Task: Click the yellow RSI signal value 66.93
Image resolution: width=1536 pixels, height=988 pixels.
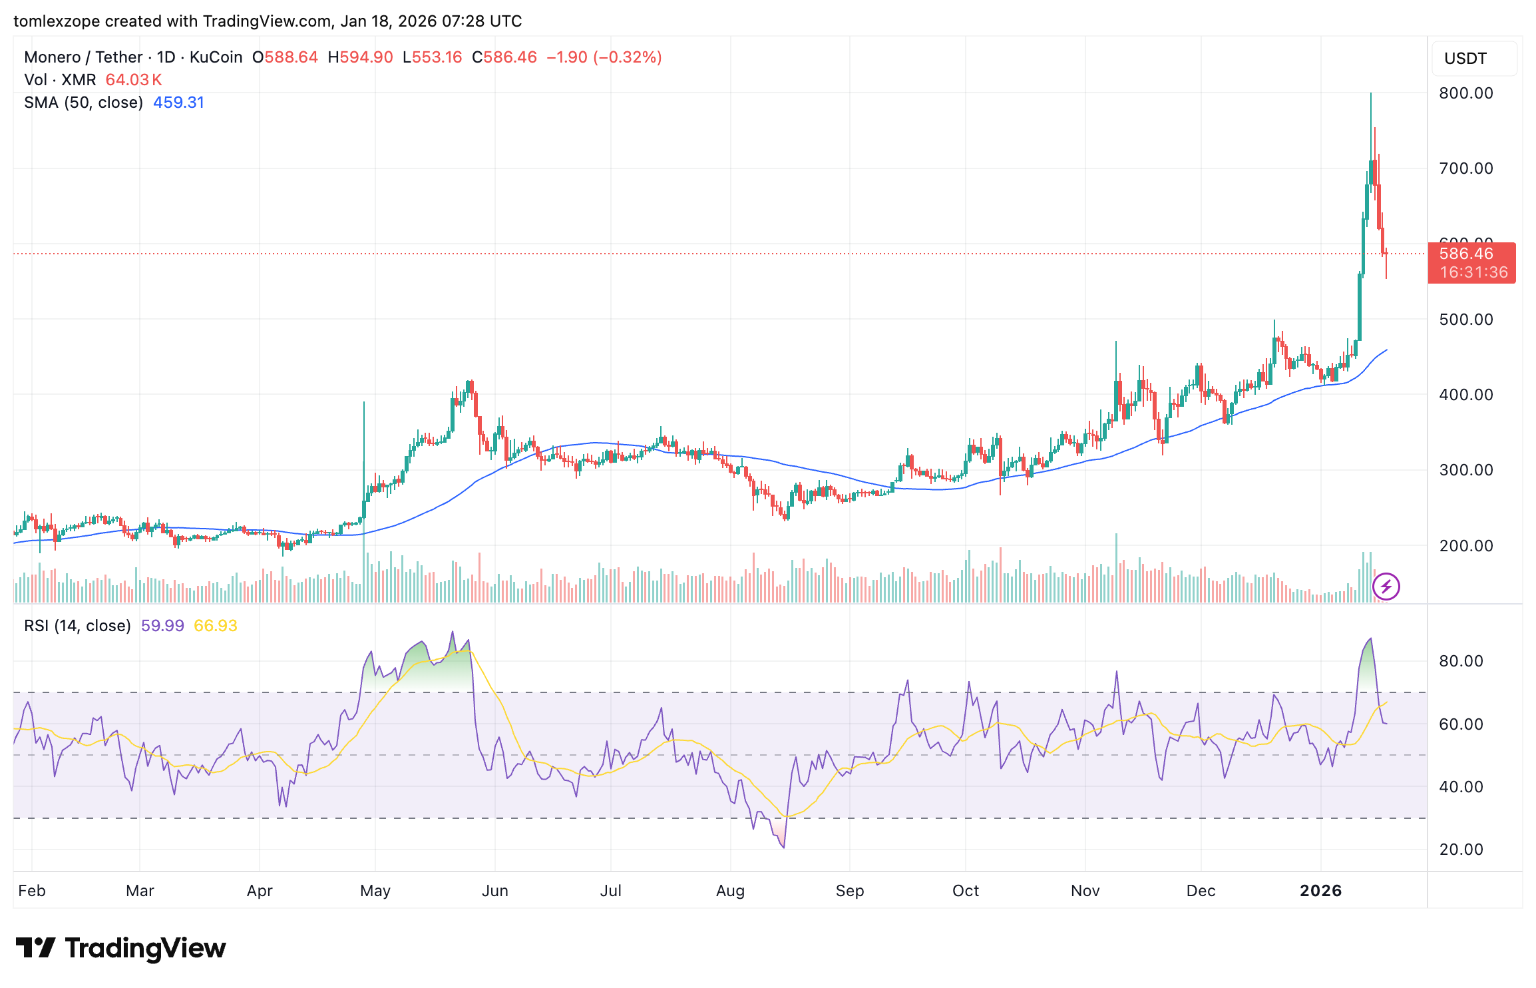Action: [215, 626]
